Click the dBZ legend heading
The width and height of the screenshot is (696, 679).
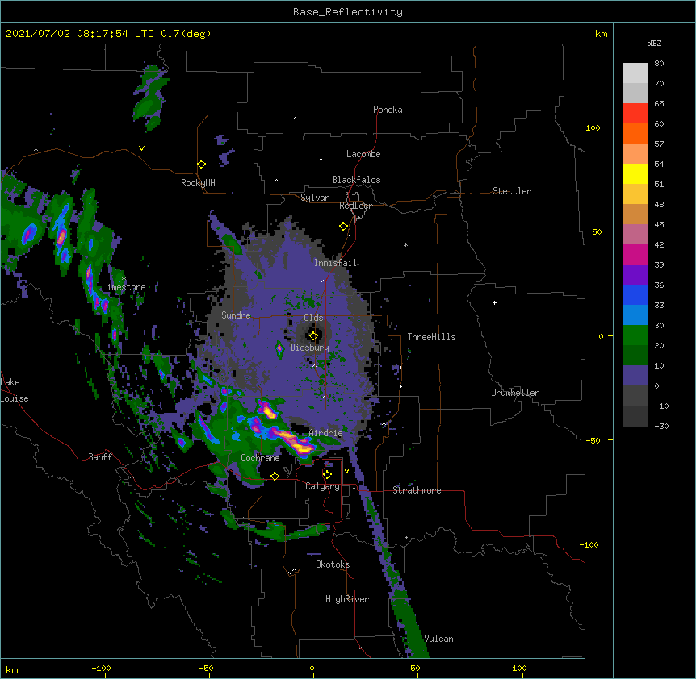click(x=654, y=44)
